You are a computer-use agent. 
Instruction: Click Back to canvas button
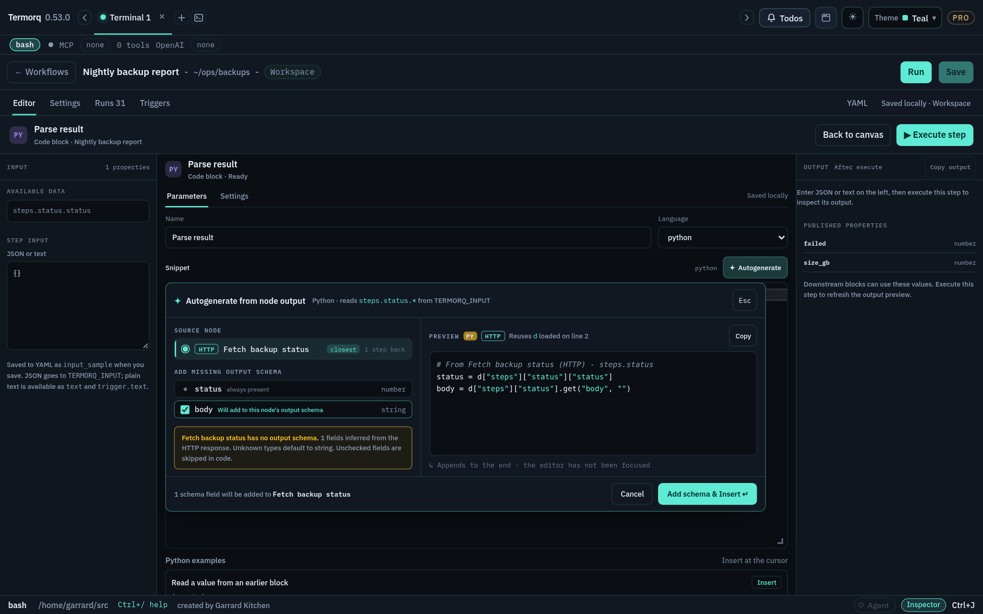(853, 135)
